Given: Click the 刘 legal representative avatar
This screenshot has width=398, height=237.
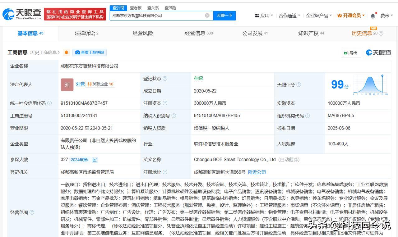Looking at the screenshot, I should [x=67, y=84].
